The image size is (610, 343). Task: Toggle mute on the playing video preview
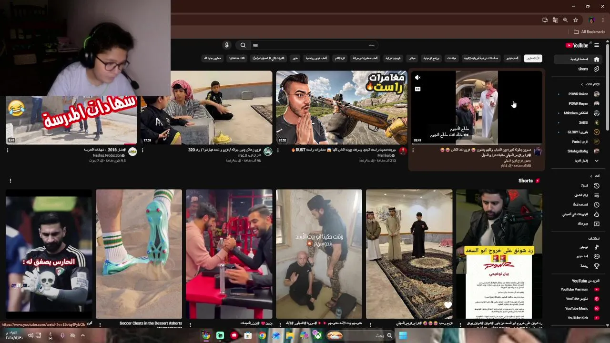point(417,78)
